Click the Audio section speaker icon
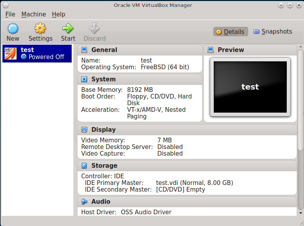This screenshot has height=226, width=304. pos(84,202)
